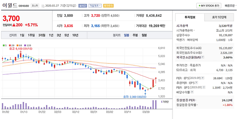Select the 월봉 candlestick chart
The width and height of the screenshot is (238, 119).
coord(144,35)
